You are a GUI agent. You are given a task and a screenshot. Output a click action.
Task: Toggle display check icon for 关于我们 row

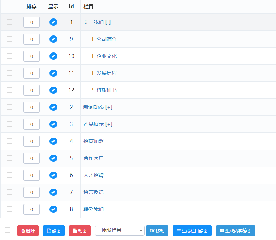tap(53, 22)
